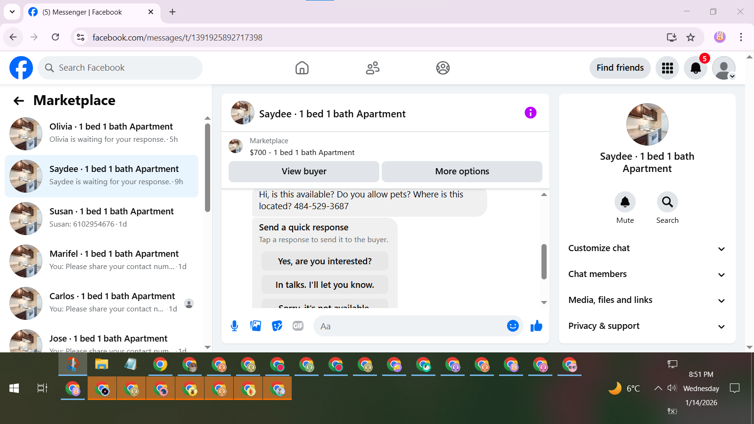
Task: Open Saydee's apartment conversation in list
Action: pyautogui.click(x=101, y=176)
